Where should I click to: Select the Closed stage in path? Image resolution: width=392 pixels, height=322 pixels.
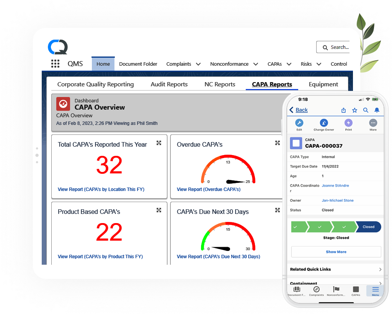368,227
